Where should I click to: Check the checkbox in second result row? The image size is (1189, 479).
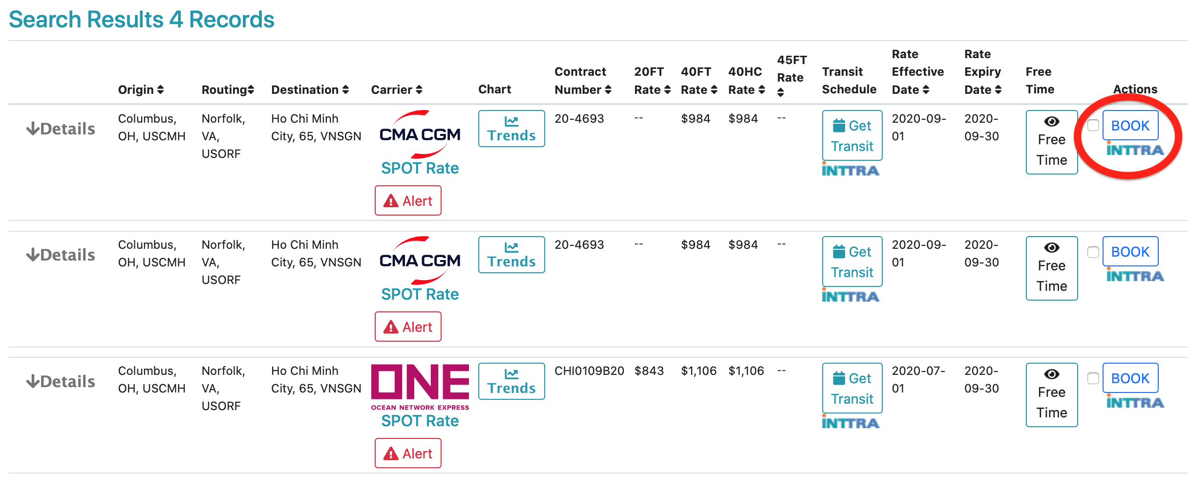pos(1093,252)
